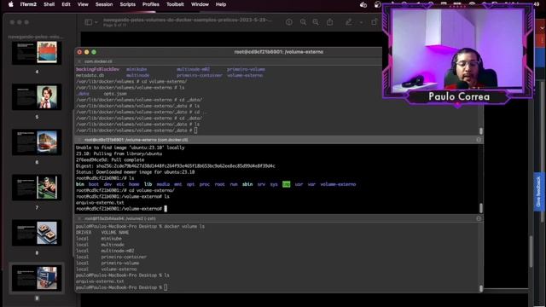Click opts.json in the top pane listing
Screen dimensions: 546x307
point(115,94)
